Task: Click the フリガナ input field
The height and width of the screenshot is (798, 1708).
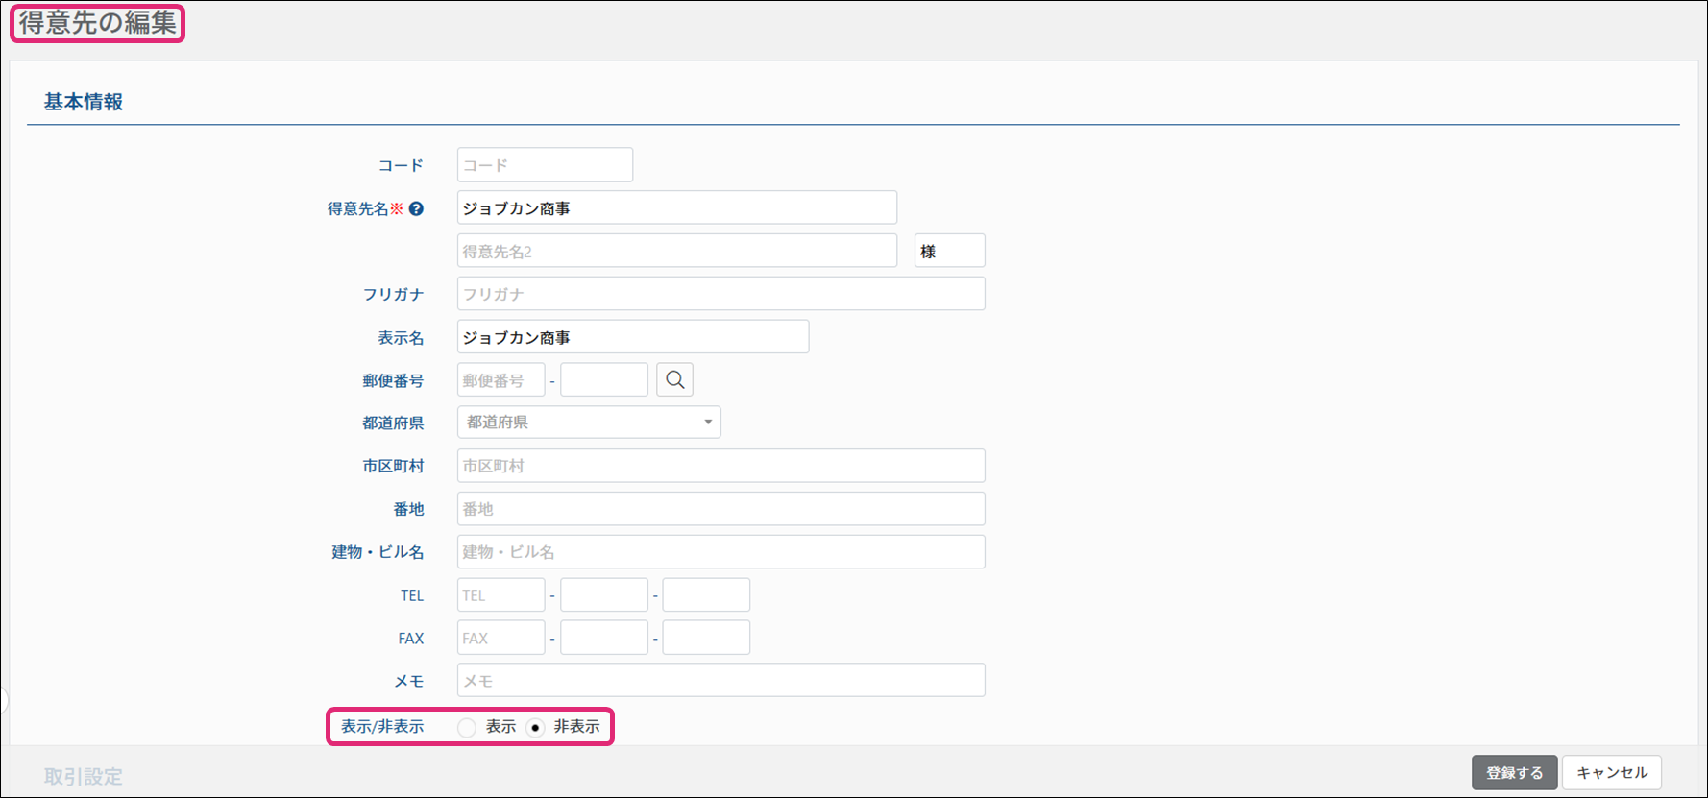Action: (x=720, y=294)
